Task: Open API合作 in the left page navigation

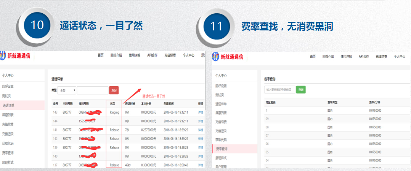Action: tap(152, 55)
